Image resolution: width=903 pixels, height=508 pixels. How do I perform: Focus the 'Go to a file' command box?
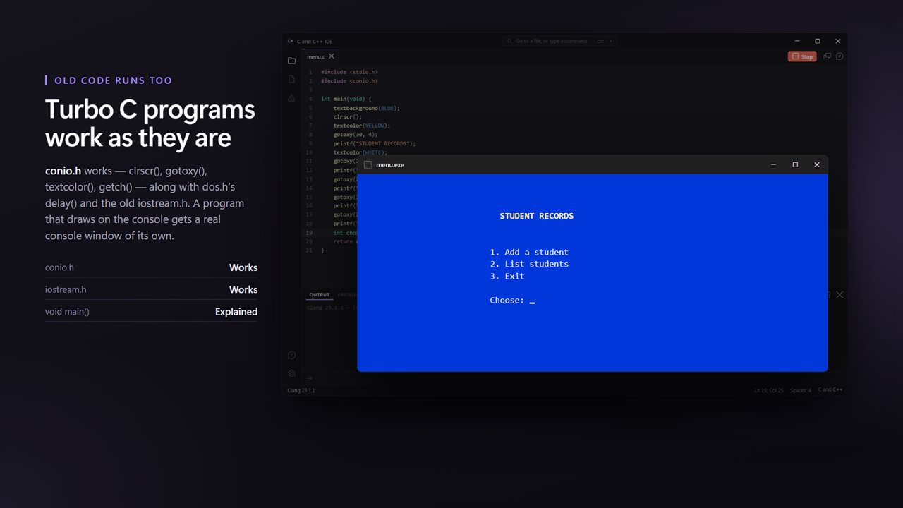559,41
